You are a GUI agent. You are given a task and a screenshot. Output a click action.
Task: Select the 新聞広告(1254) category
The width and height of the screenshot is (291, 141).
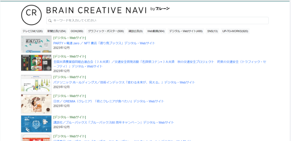point(57,31)
